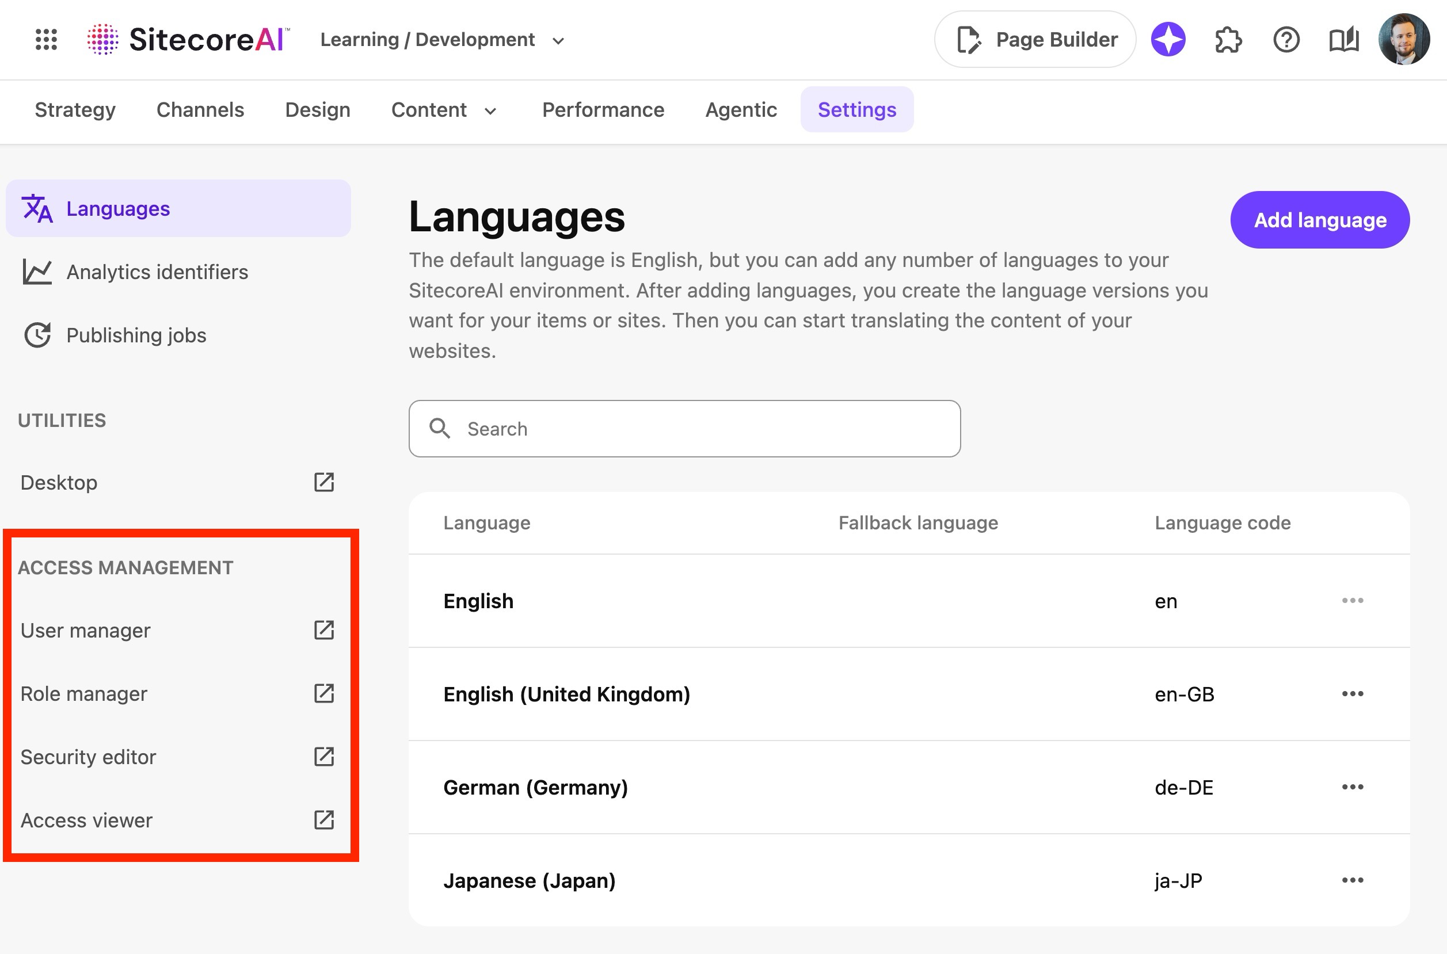Screen dimensions: 1447x954
Task: Switch to the Strategy tab
Action: (75, 109)
